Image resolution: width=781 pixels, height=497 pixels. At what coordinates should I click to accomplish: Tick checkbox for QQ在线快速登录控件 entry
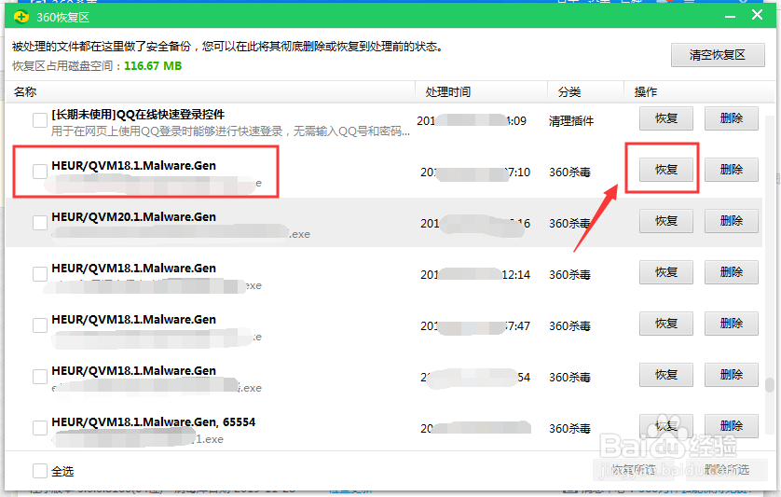(x=40, y=120)
